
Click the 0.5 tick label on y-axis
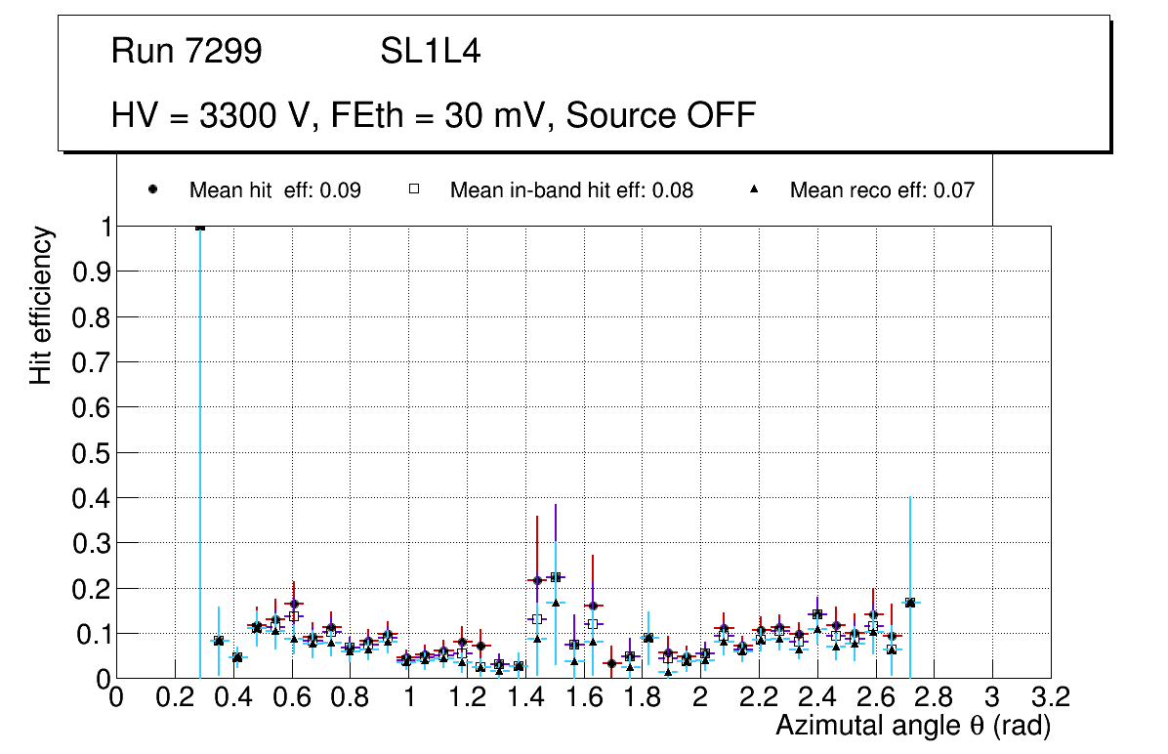point(91,453)
